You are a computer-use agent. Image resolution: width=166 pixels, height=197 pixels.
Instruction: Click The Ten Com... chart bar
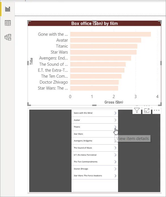(x=96, y=76)
